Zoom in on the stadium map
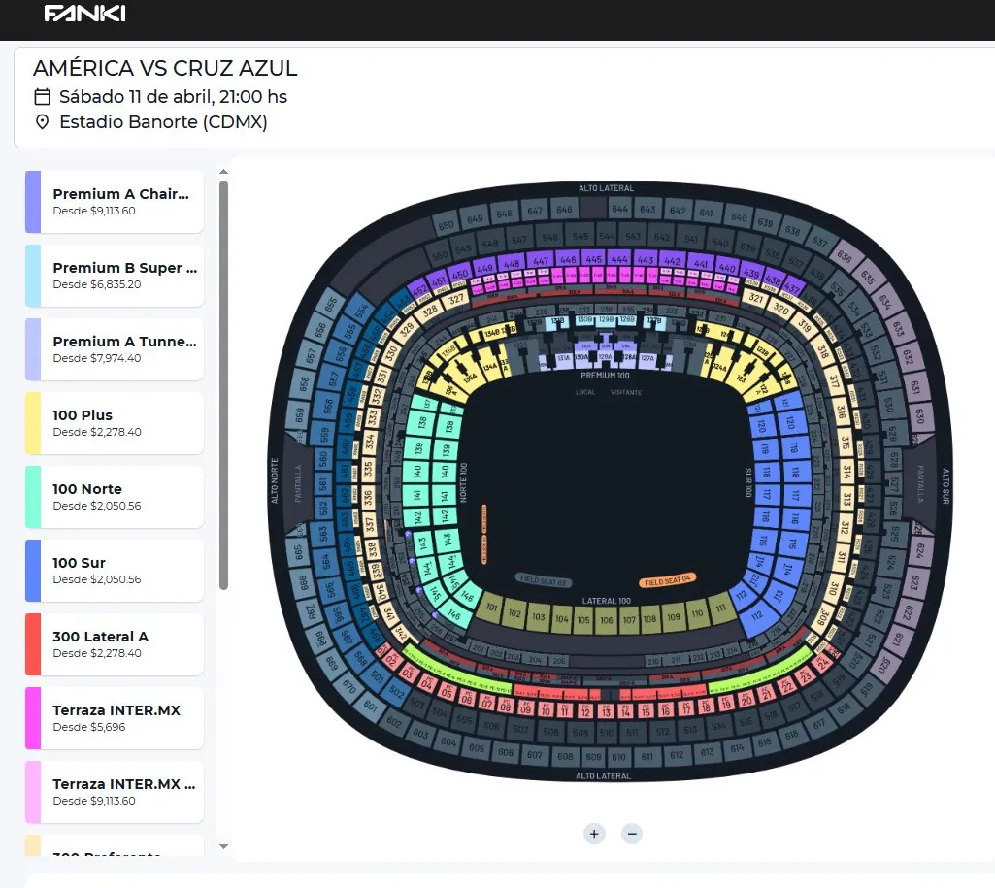Viewport: 995px width, 888px height. pyautogui.click(x=594, y=834)
